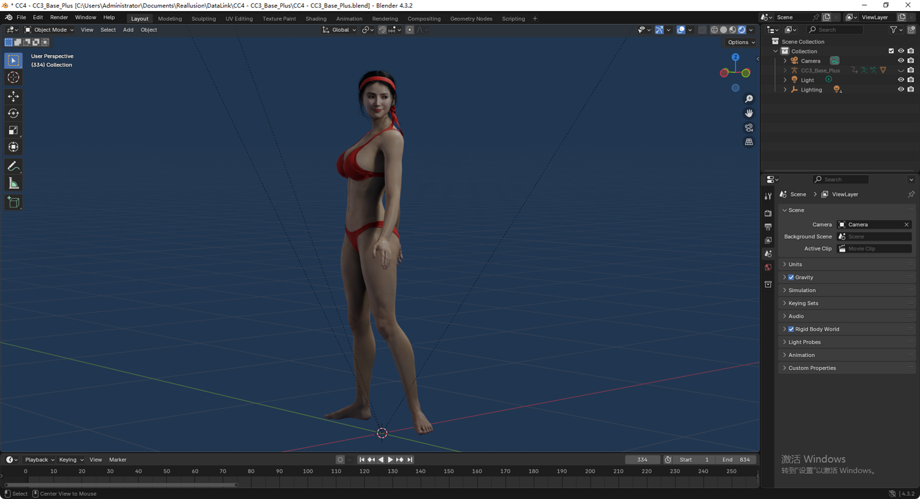Uncheck the Rigid Body World checkbox

pos(791,329)
